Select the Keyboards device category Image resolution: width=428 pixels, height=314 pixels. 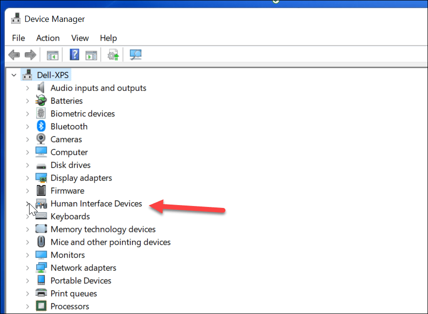[70, 216]
